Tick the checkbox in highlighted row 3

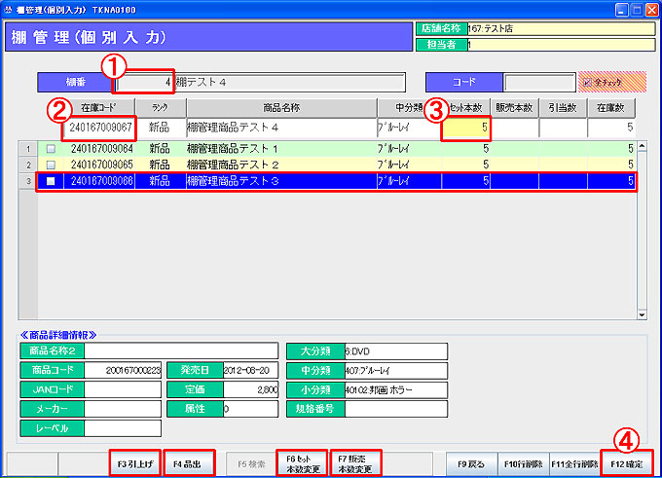click(51, 181)
